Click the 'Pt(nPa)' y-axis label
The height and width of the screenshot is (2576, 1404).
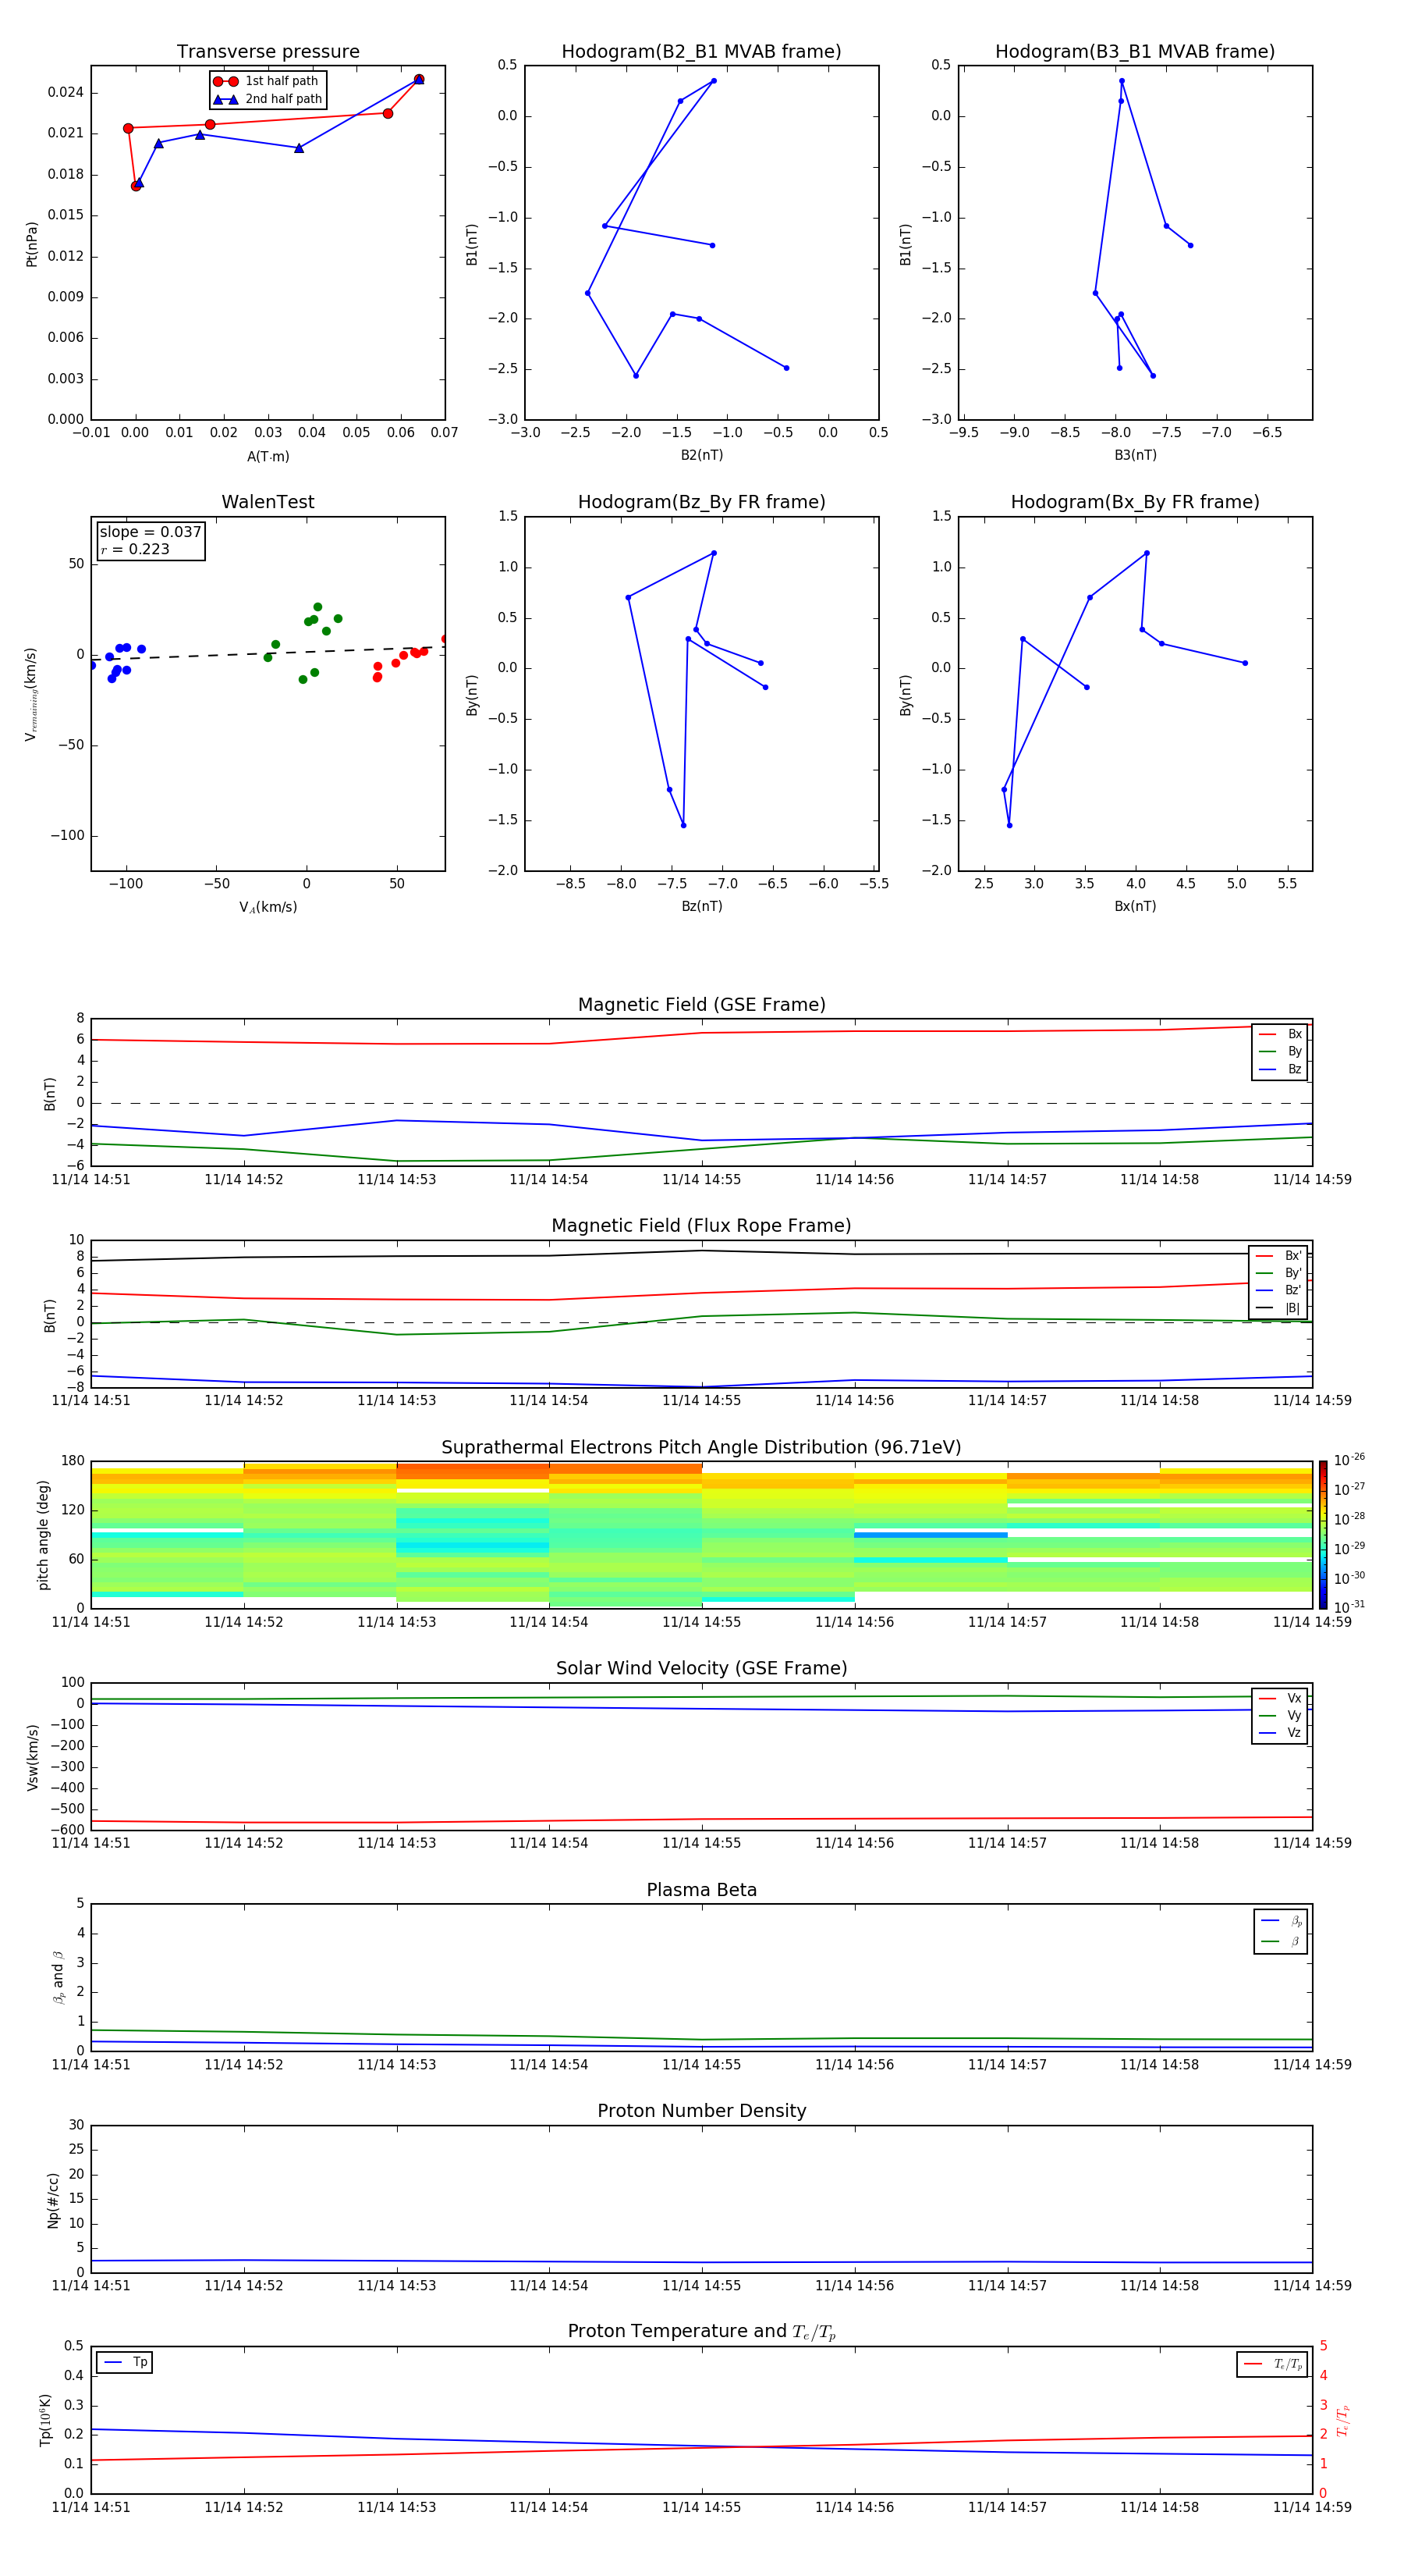[x=32, y=244]
